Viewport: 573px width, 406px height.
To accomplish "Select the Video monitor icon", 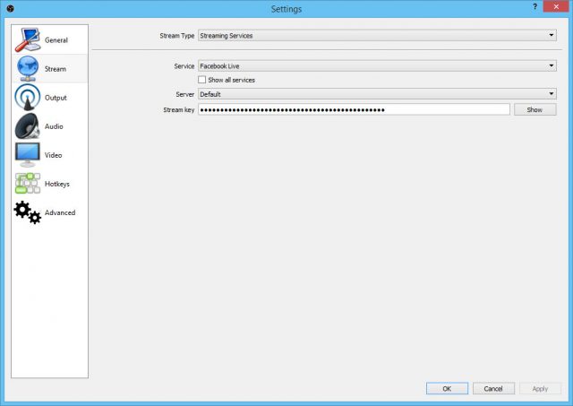I will (27, 155).
